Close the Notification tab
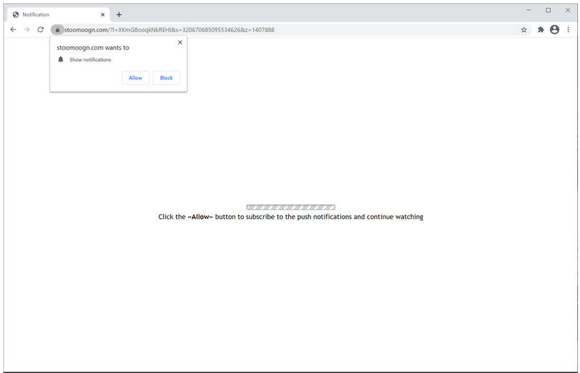The image size is (580, 373). pos(102,14)
